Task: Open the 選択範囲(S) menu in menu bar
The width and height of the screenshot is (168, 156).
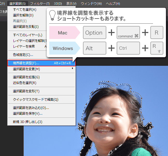Action: [x=17, y=4]
